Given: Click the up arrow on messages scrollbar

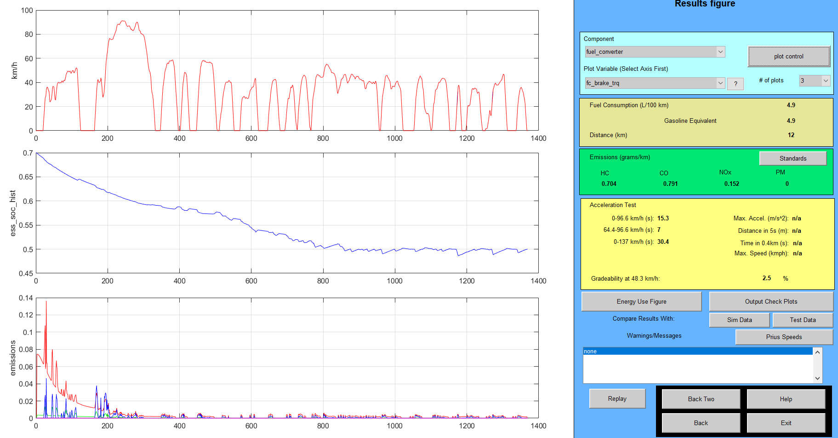Looking at the screenshot, I should (817, 352).
